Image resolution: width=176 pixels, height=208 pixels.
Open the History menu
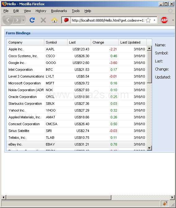[41, 11]
